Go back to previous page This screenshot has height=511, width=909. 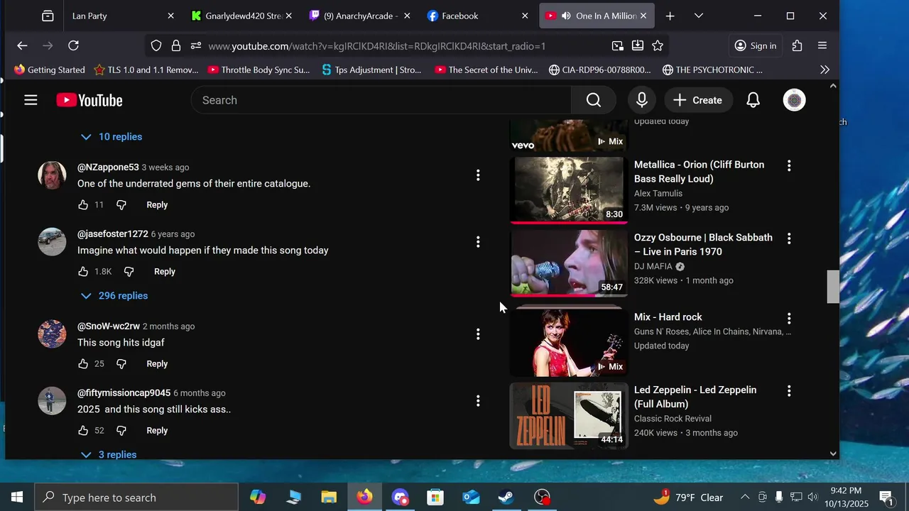click(x=22, y=45)
